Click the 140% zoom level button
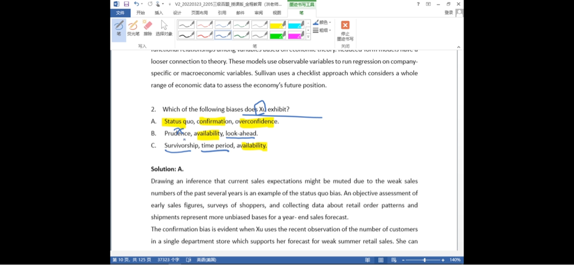 [455, 260]
